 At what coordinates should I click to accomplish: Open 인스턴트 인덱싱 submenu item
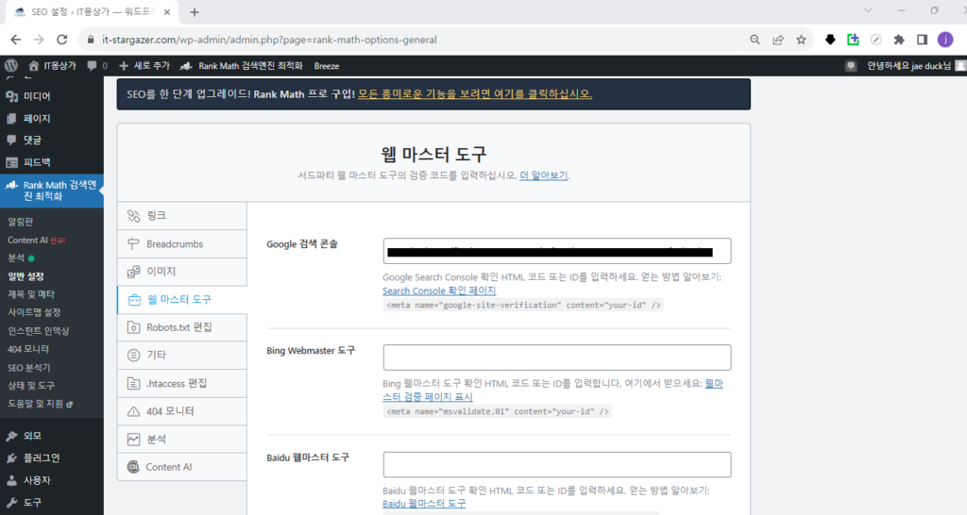(38, 331)
